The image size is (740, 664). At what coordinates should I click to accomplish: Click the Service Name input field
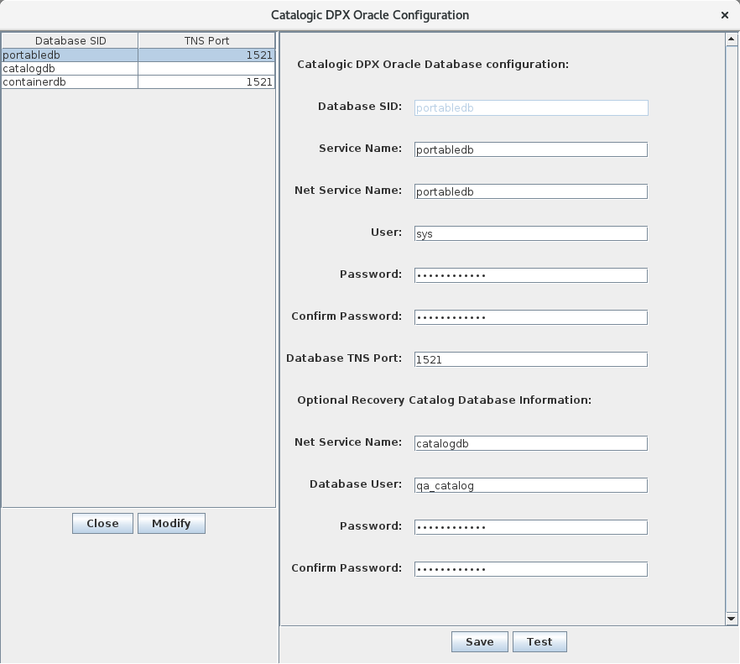click(530, 149)
